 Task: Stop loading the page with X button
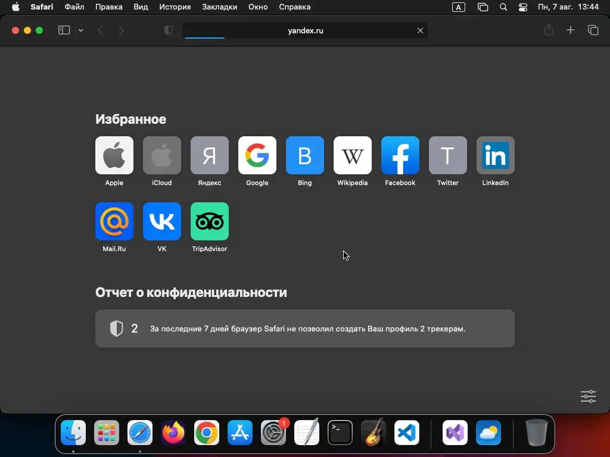(420, 31)
